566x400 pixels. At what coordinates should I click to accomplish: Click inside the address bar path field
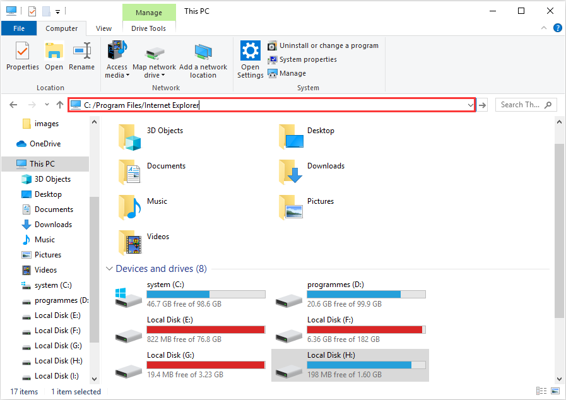click(x=267, y=105)
